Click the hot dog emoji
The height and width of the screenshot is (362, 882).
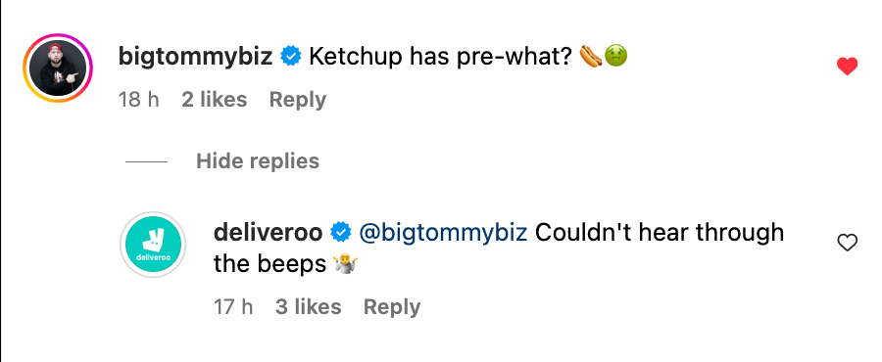[590, 56]
